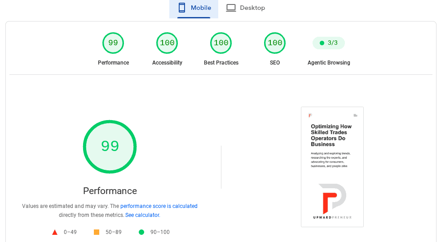Viewport: 441px width, 242px height.
Task: Click the 0–49 legend range text
Action: [x=70, y=232]
